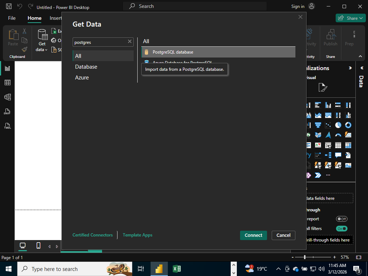Choose the pie chart visual
Viewport: 368px width, 276px height.
coord(338,125)
